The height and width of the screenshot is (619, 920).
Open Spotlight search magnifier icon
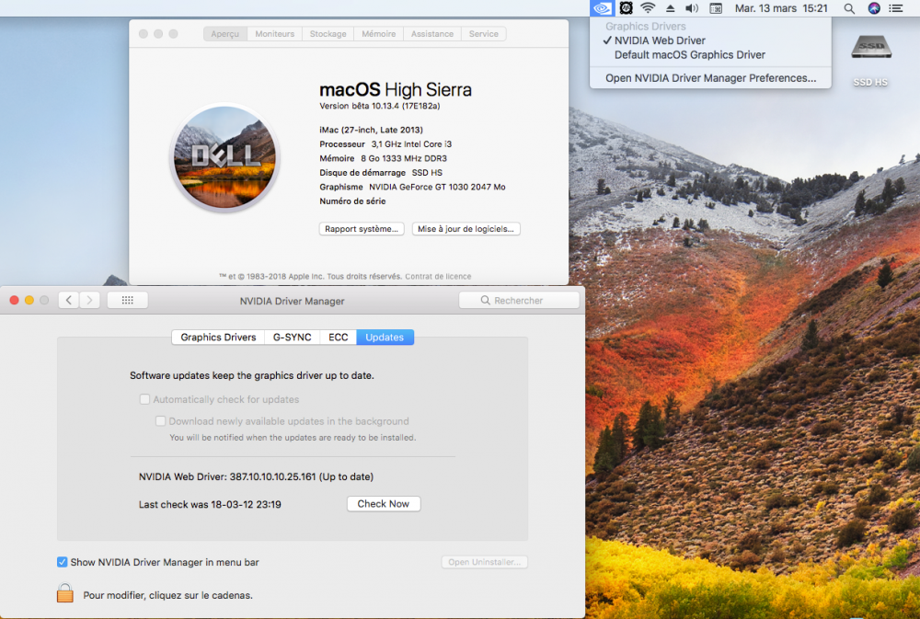click(849, 8)
